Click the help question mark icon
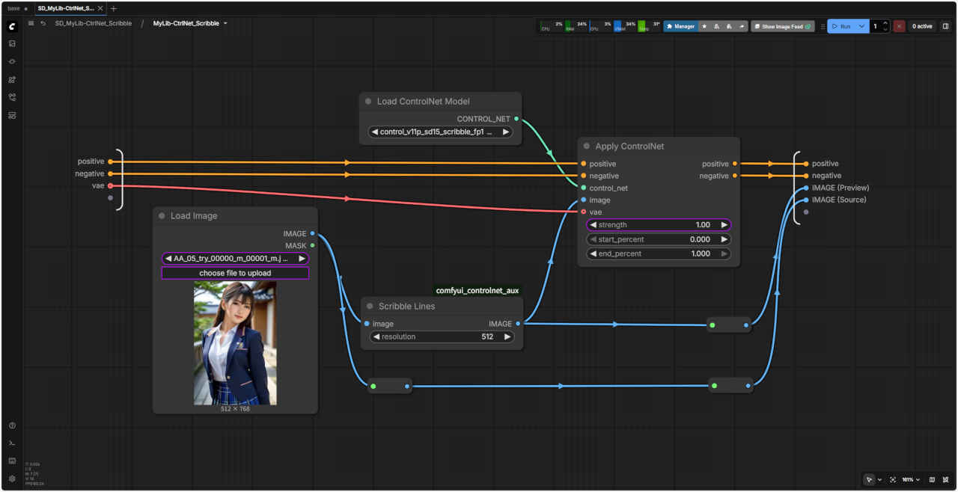The height and width of the screenshot is (492, 958). pyautogui.click(x=12, y=425)
